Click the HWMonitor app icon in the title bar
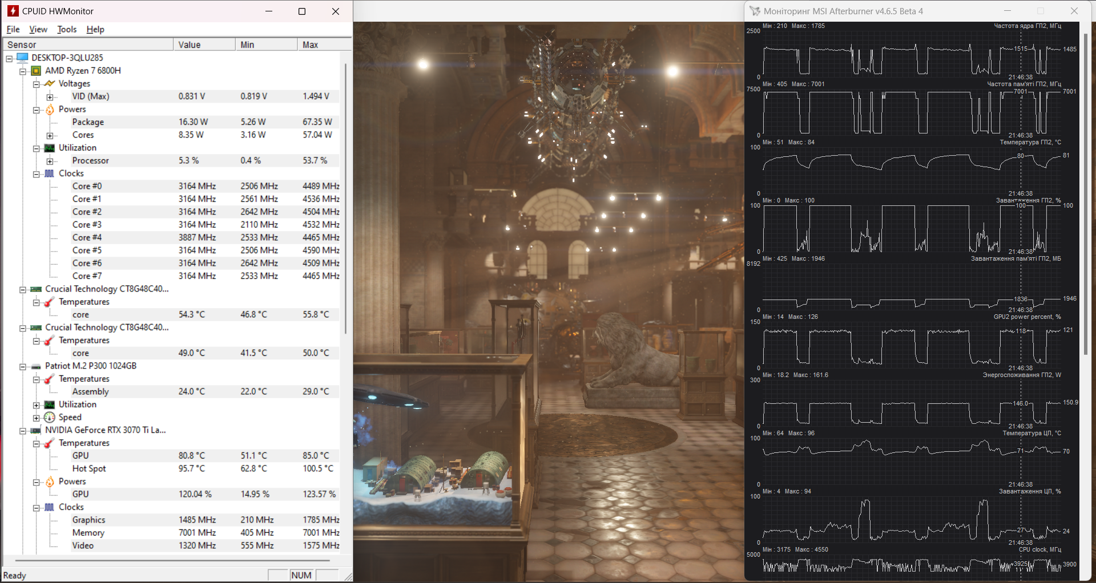Viewport: 1096px width, 583px height. click(13, 11)
